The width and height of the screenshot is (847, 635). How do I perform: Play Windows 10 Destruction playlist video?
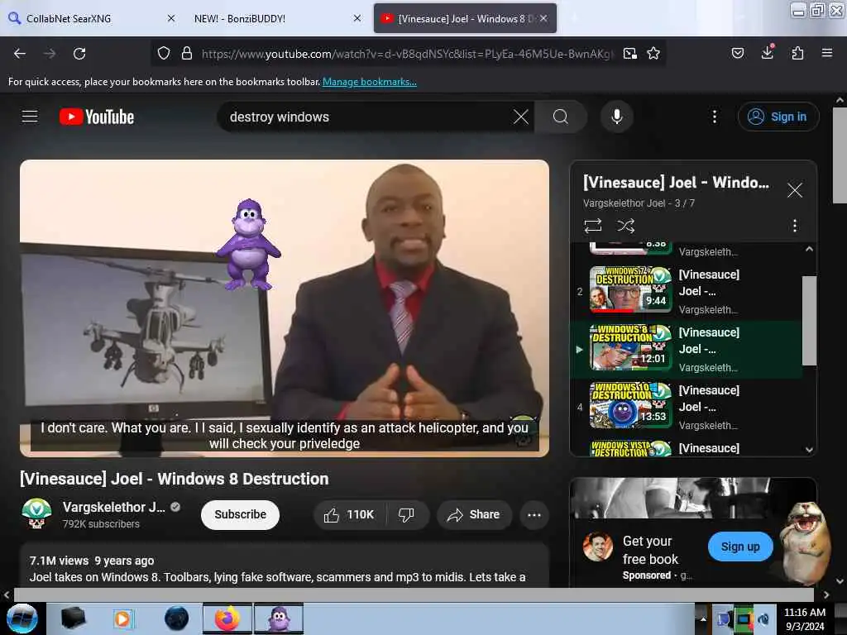point(686,407)
